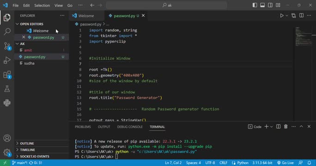Close the password.py editor tab

point(143,16)
